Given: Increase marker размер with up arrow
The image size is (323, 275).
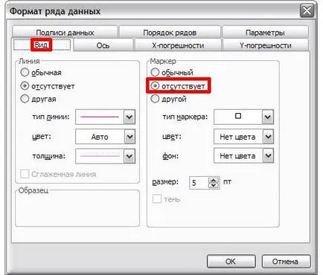Looking at the screenshot, I should tap(214, 180).
